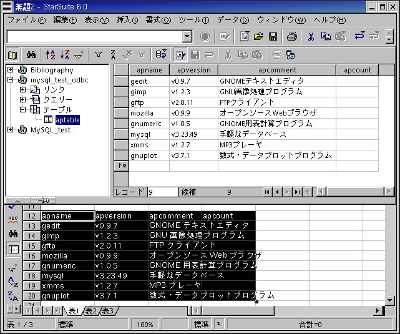Click Sort ascending A-Z in spreadsheet sidebar
This screenshot has height=334, width=400.
13,282
